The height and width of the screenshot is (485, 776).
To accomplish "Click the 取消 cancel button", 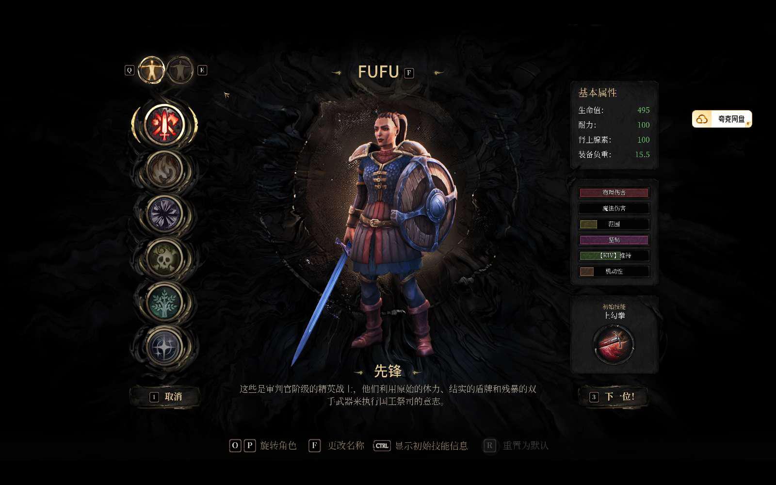I will pos(165,397).
